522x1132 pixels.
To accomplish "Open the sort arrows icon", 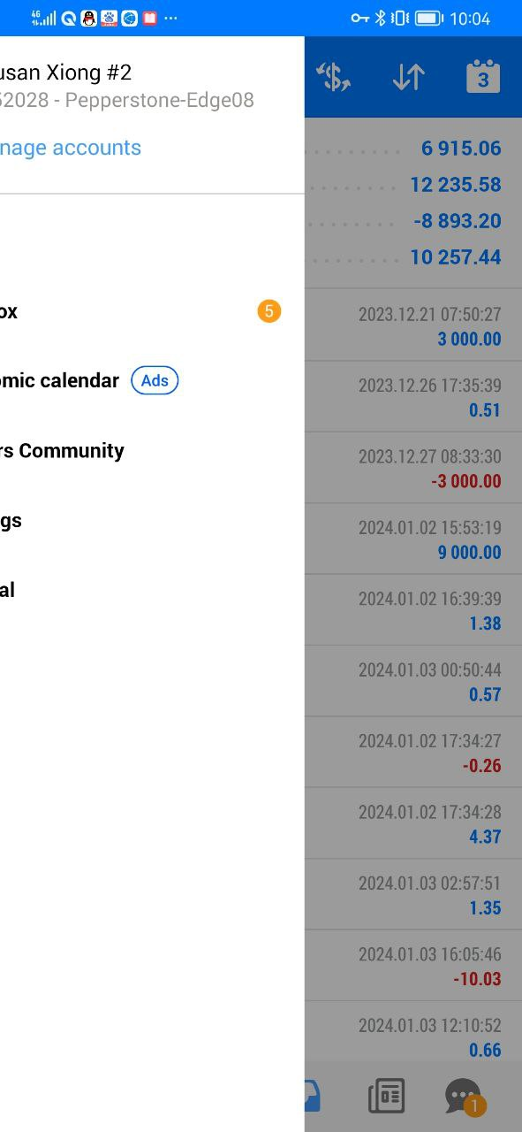I will point(408,77).
